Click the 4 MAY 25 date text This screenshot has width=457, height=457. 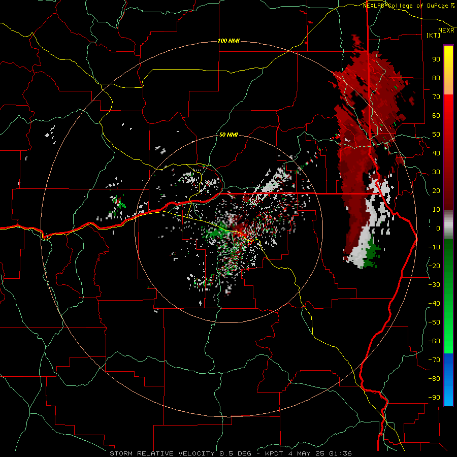tap(305, 453)
